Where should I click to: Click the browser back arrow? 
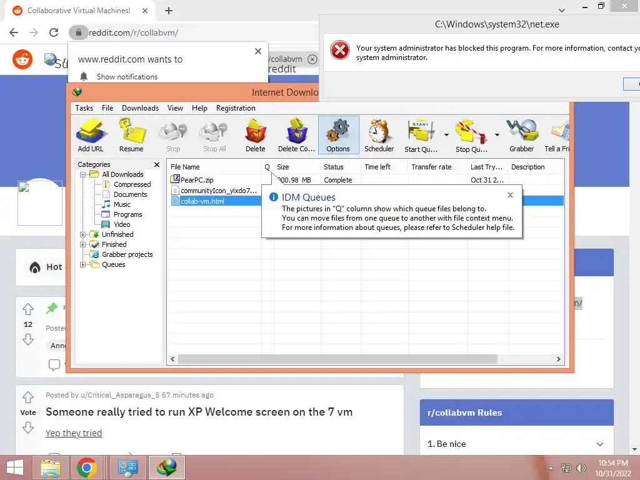(x=14, y=32)
